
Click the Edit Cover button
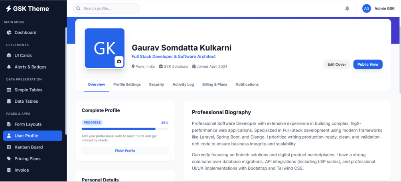[337, 65]
